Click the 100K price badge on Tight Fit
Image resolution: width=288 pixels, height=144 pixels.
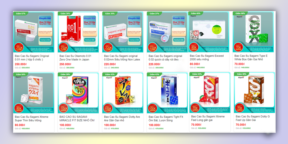point(152,109)
